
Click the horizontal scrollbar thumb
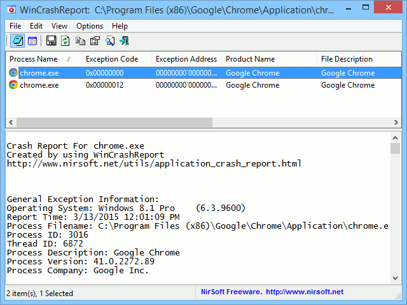coord(114,122)
